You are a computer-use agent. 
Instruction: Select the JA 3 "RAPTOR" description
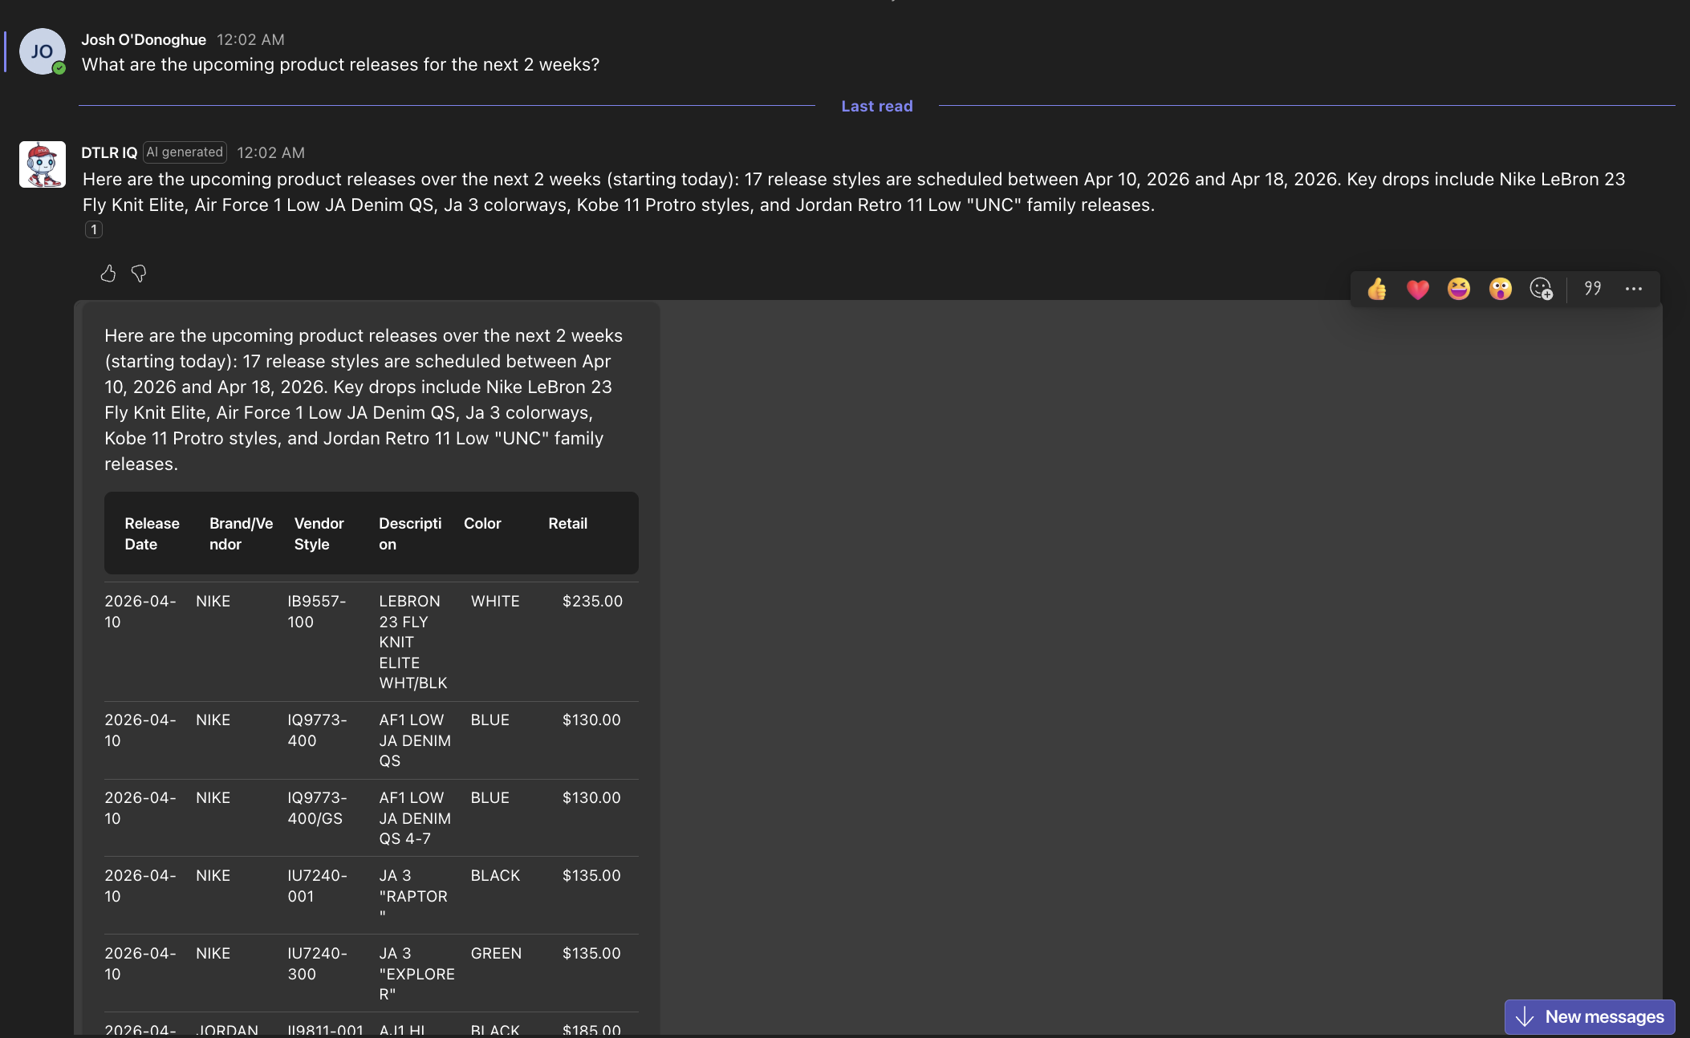413,895
